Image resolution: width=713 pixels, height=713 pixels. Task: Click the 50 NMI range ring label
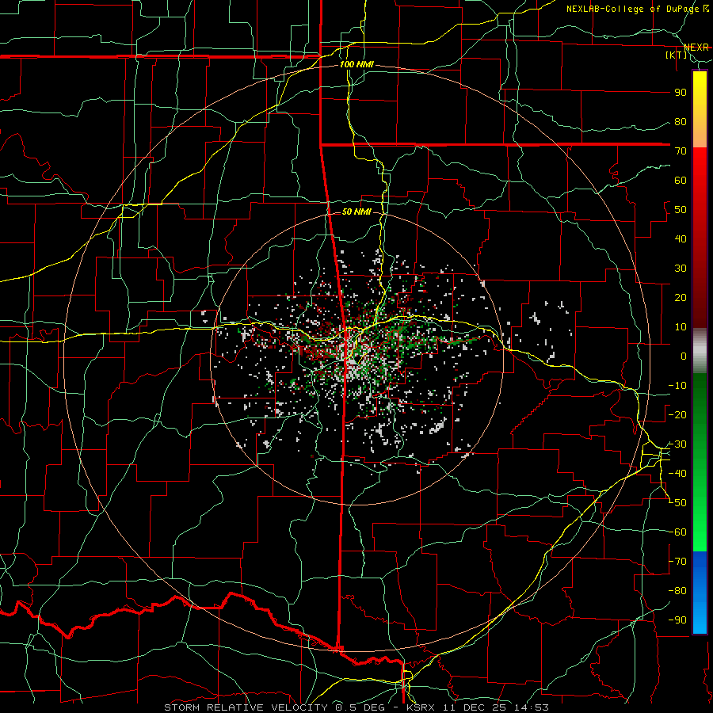click(x=356, y=212)
